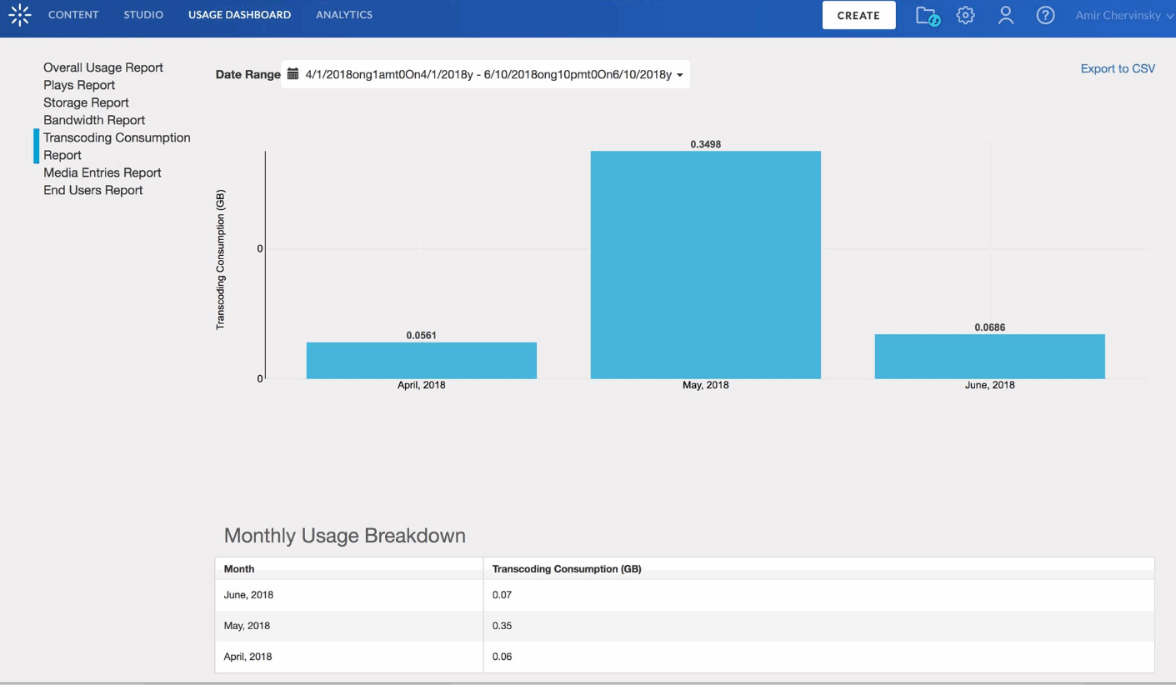Viewport: 1176px width, 685px height.
Task: Click the vertical Transcoding Consumption (GB) axis title
Action: pyautogui.click(x=221, y=259)
